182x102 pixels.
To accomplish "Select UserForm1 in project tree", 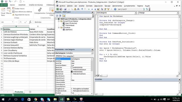I will coord(69,30).
